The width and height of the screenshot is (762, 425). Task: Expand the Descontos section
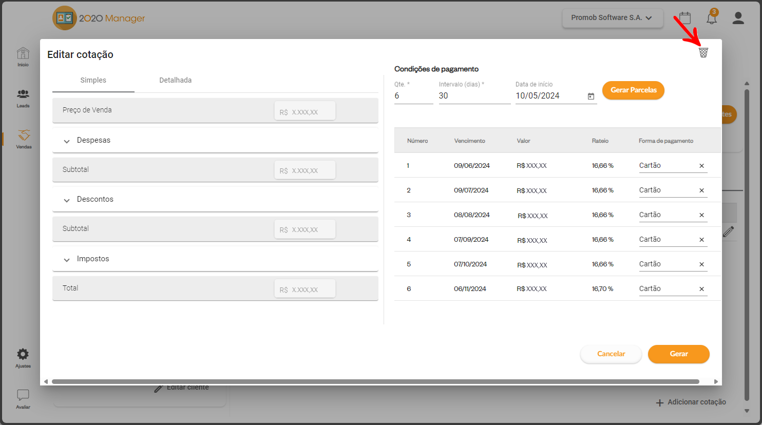[x=67, y=200]
